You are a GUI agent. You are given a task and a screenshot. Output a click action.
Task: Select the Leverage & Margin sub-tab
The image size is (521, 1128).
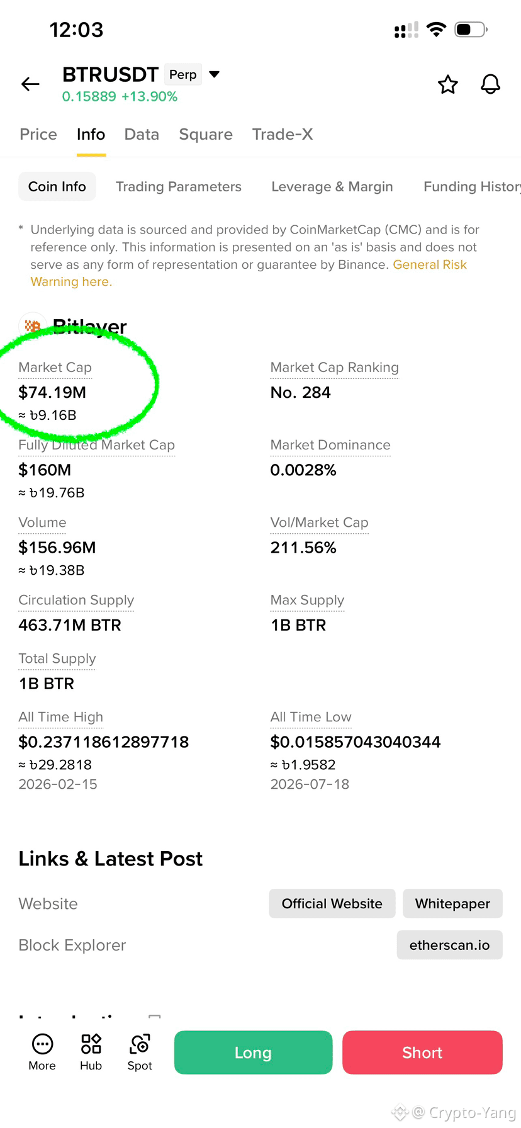click(x=332, y=186)
